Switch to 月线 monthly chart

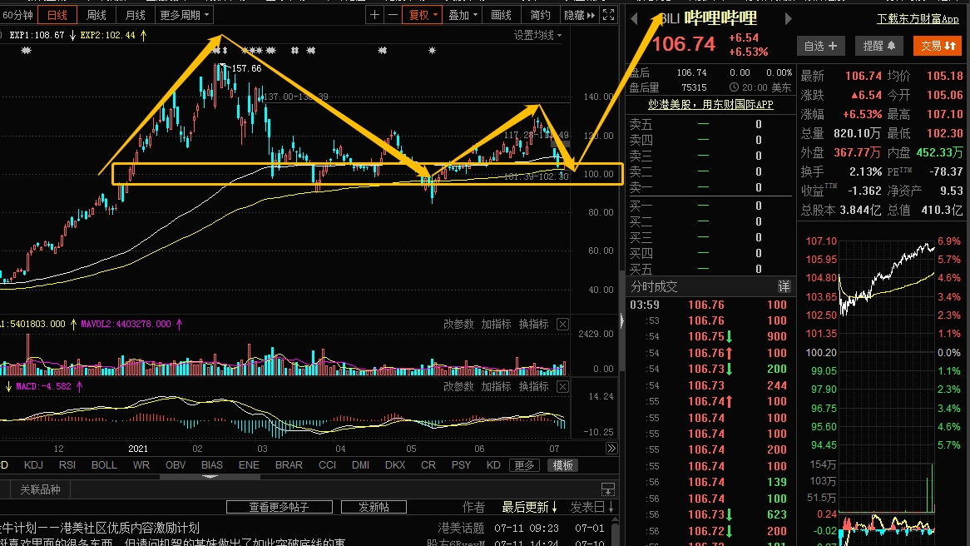(135, 15)
